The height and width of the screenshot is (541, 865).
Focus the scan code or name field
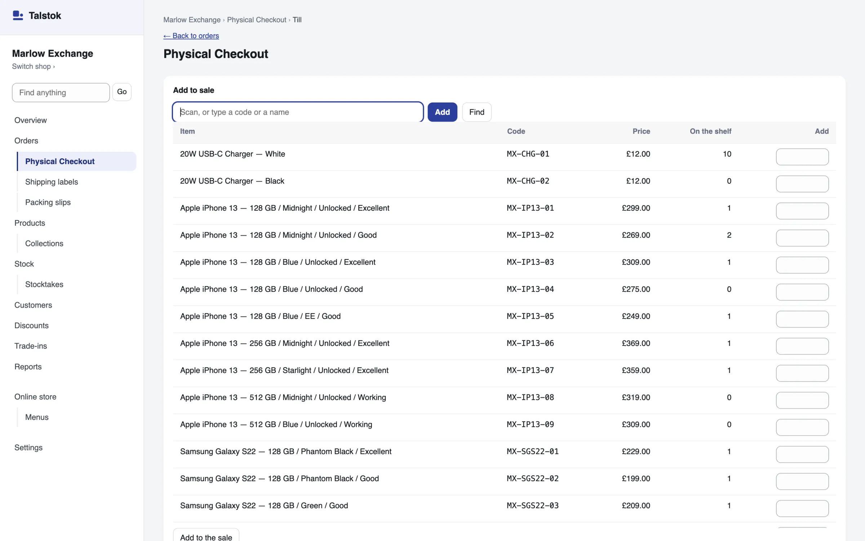coord(298,112)
